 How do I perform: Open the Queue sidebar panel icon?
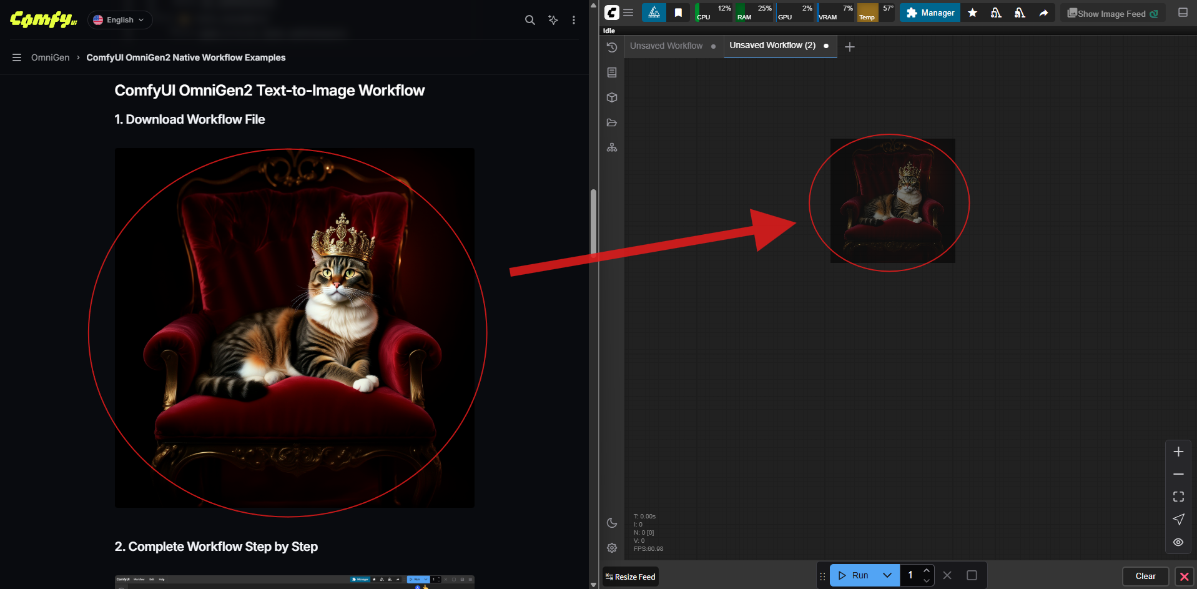612,72
